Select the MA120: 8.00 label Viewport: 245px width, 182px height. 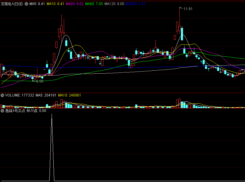click(x=114, y=4)
